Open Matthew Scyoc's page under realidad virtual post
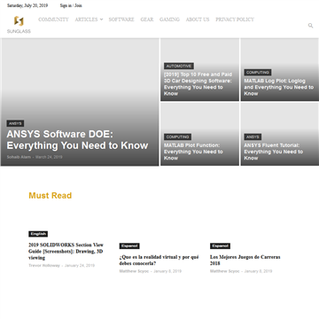Image resolution: width=319 pixels, height=319 pixels. click(x=134, y=271)
